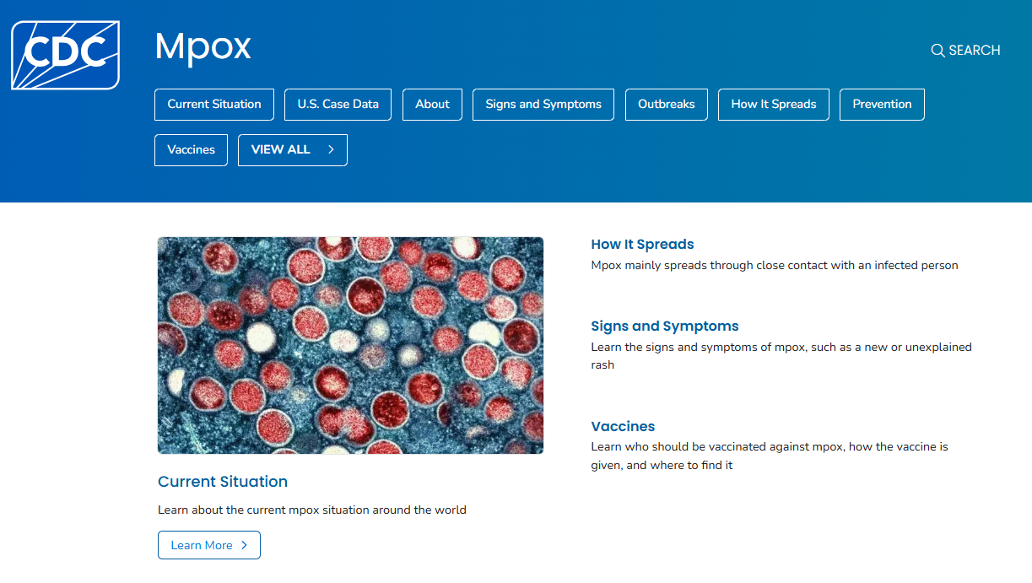Click the mpox virus microscopy image
The width and height of the screenshot is (1032, 583).
point(350,345)
